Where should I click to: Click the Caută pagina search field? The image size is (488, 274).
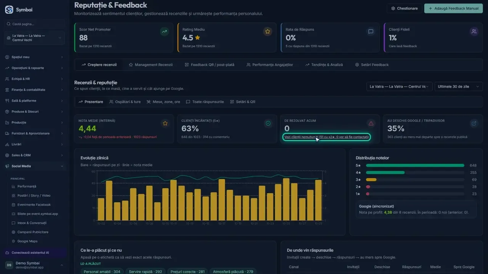[x=34, y=24]
